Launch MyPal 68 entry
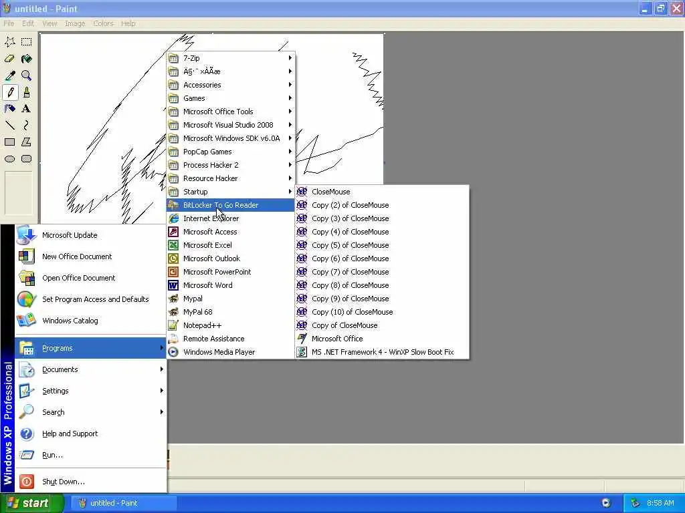 click(x=231, y=312)
